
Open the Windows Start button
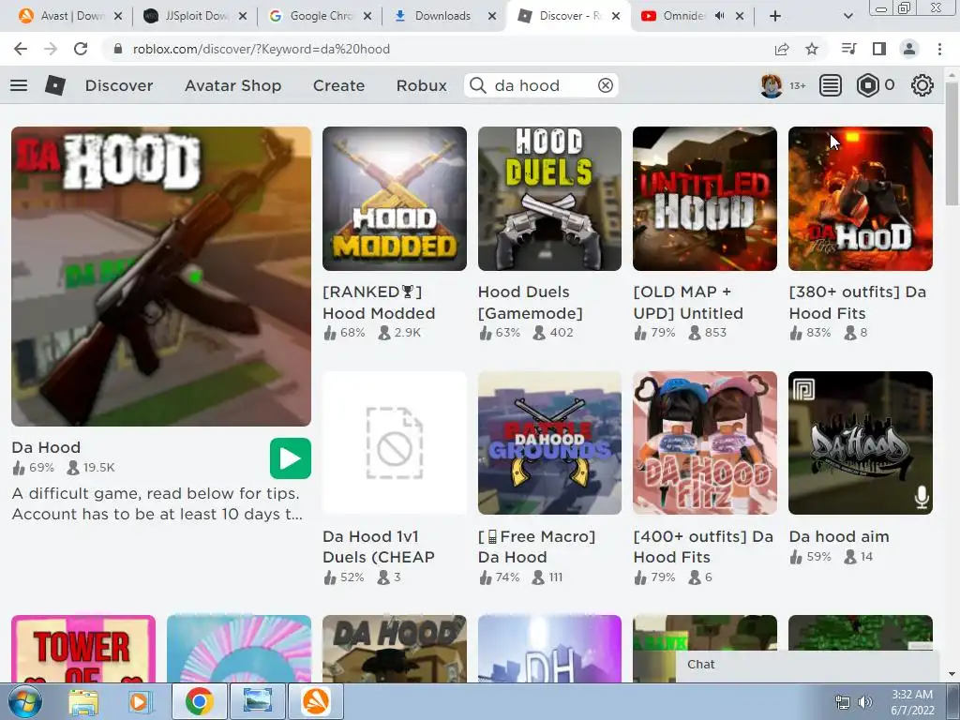(x=24, y=701)
